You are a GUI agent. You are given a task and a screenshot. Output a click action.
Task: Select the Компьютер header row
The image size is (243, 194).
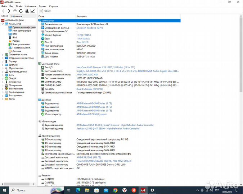[109, 20]
